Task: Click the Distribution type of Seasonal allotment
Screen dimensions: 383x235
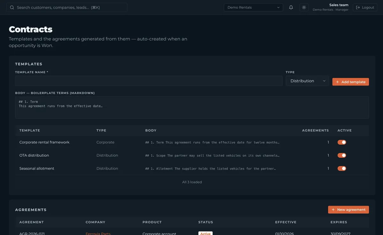Action: pyautogui.click(x=107, y=169)
